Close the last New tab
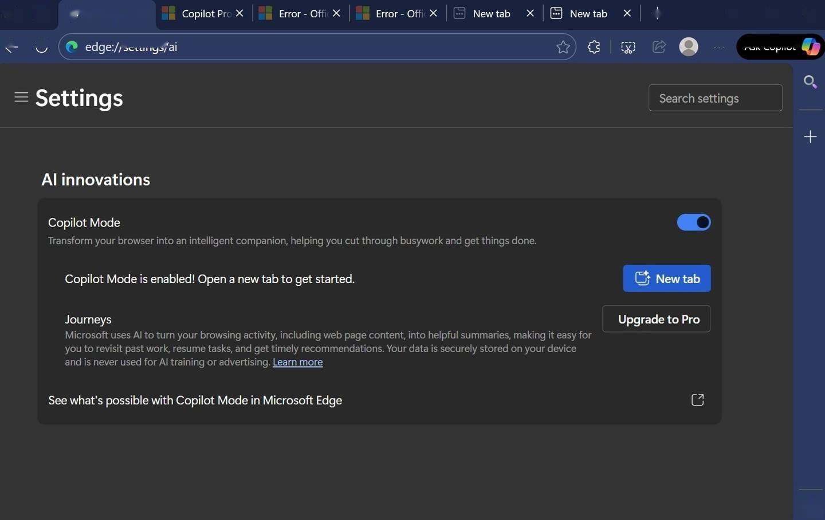 tap(627, 13)
